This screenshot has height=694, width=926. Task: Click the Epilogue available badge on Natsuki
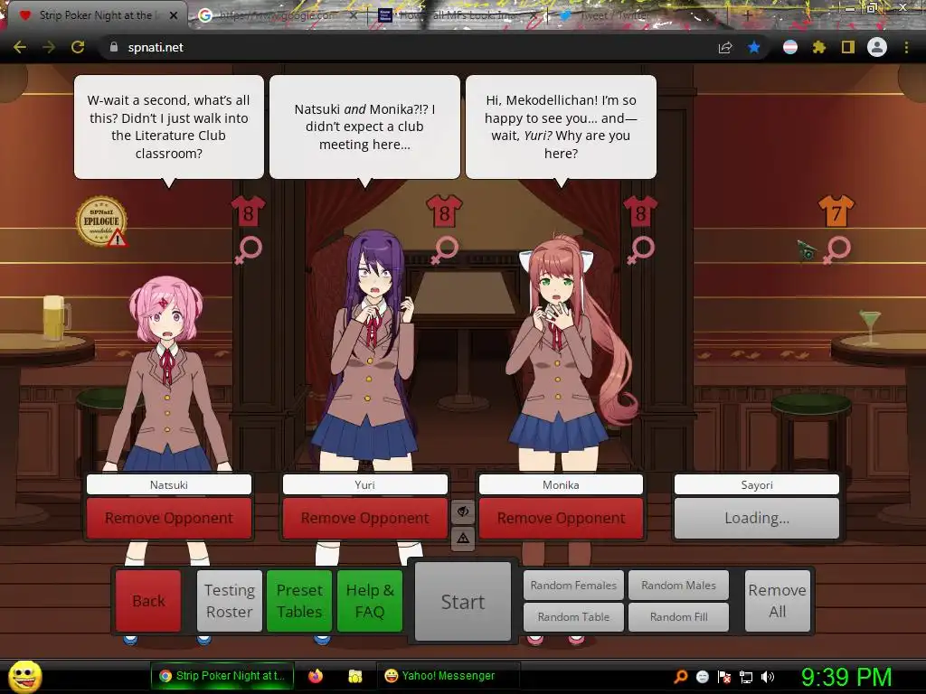click(x=102, y=221)
